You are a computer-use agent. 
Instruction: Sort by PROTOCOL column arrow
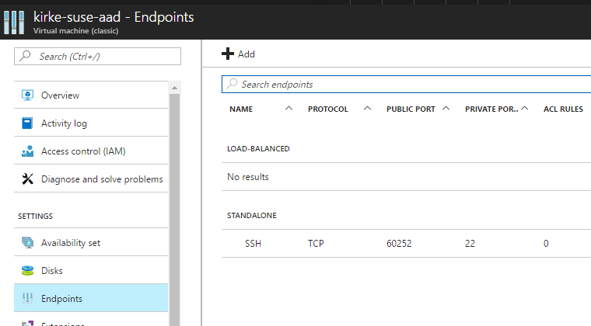(368, 109)
